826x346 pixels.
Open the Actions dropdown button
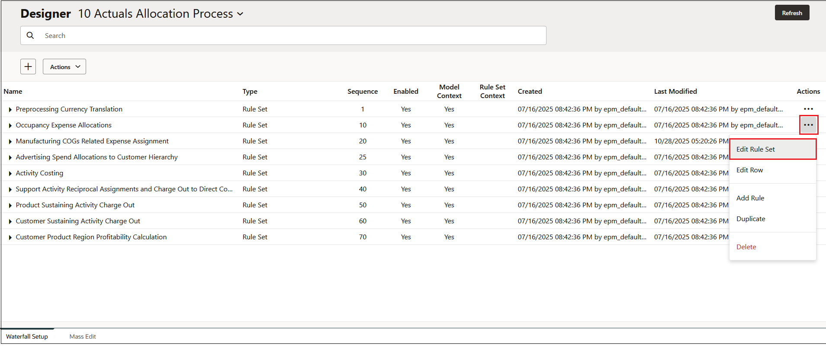[x=64, y=67]
